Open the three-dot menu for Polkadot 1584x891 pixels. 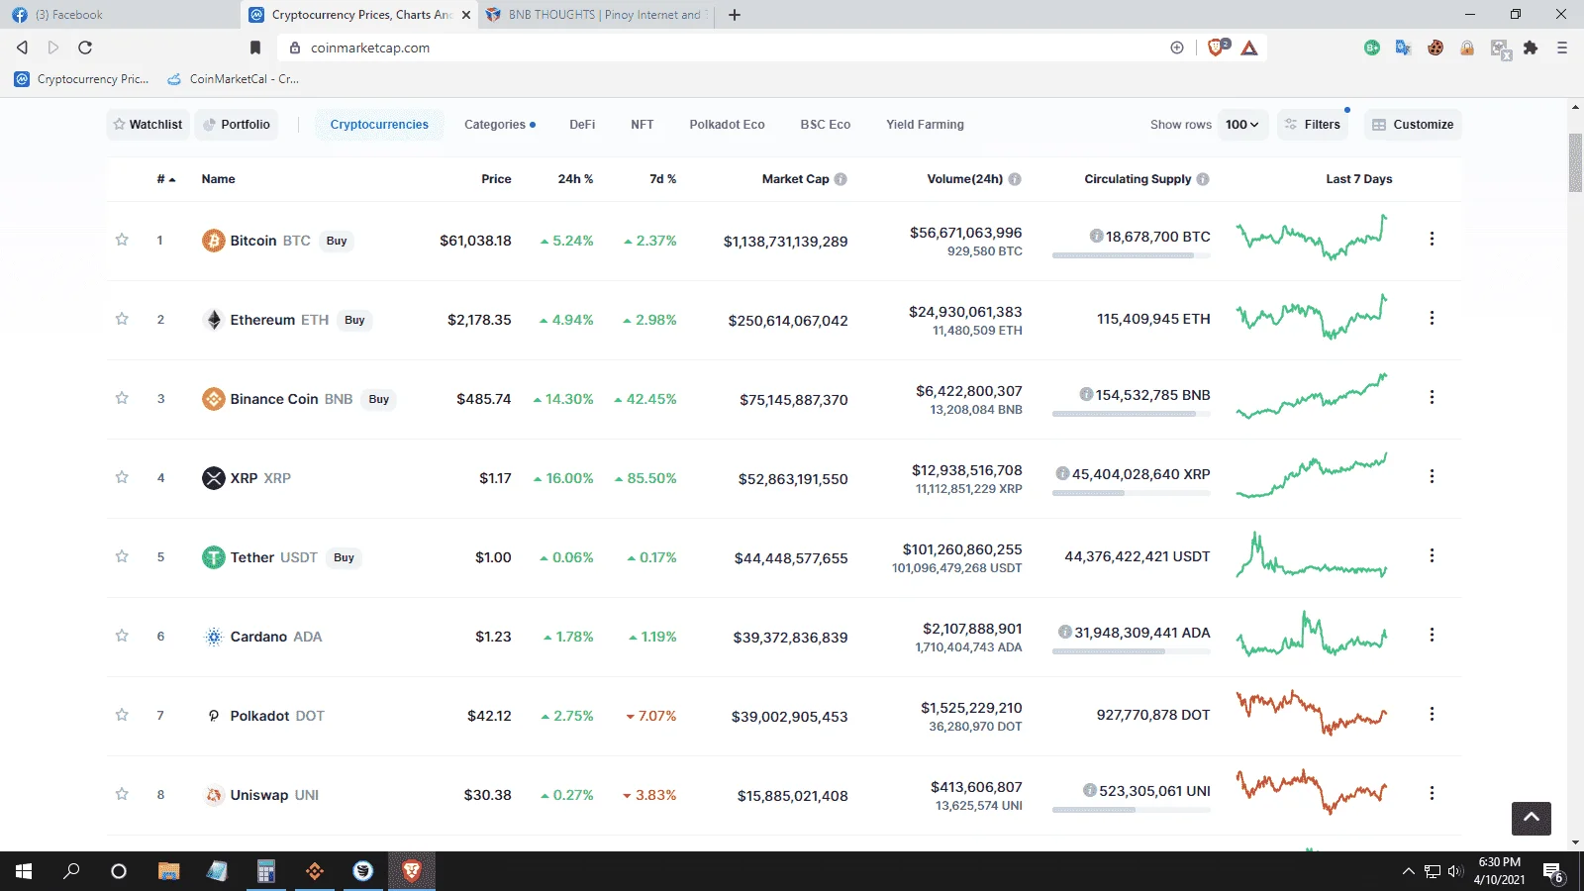pyautogui.click(x=1432, y=714)
